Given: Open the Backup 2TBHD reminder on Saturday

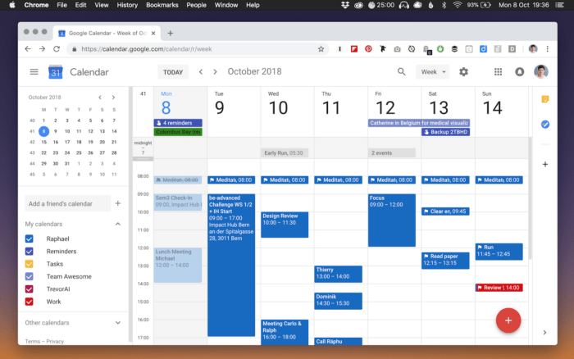Looking at the screenshot, I should click(x=445, y=132).
